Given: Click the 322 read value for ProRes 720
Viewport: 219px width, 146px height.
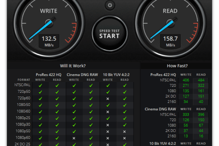Looking at the screenshot, I should click(201, 85).
